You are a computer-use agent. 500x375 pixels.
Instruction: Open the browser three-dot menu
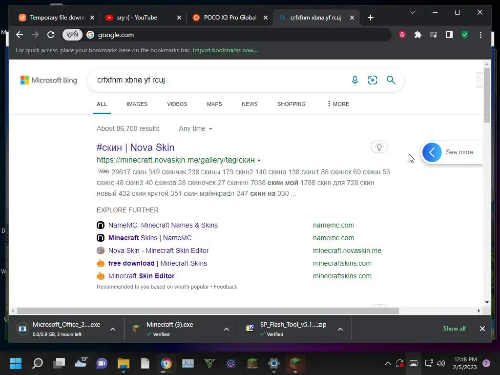point(480,35)
